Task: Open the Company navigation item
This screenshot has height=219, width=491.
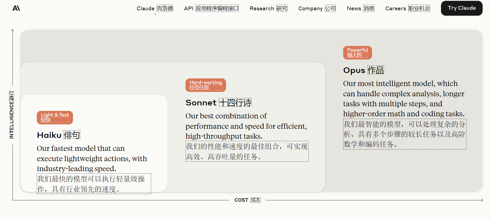Action: coord(317,8)
